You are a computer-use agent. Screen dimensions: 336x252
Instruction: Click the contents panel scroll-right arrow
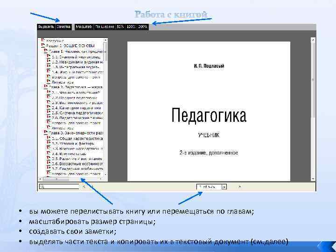101,179
